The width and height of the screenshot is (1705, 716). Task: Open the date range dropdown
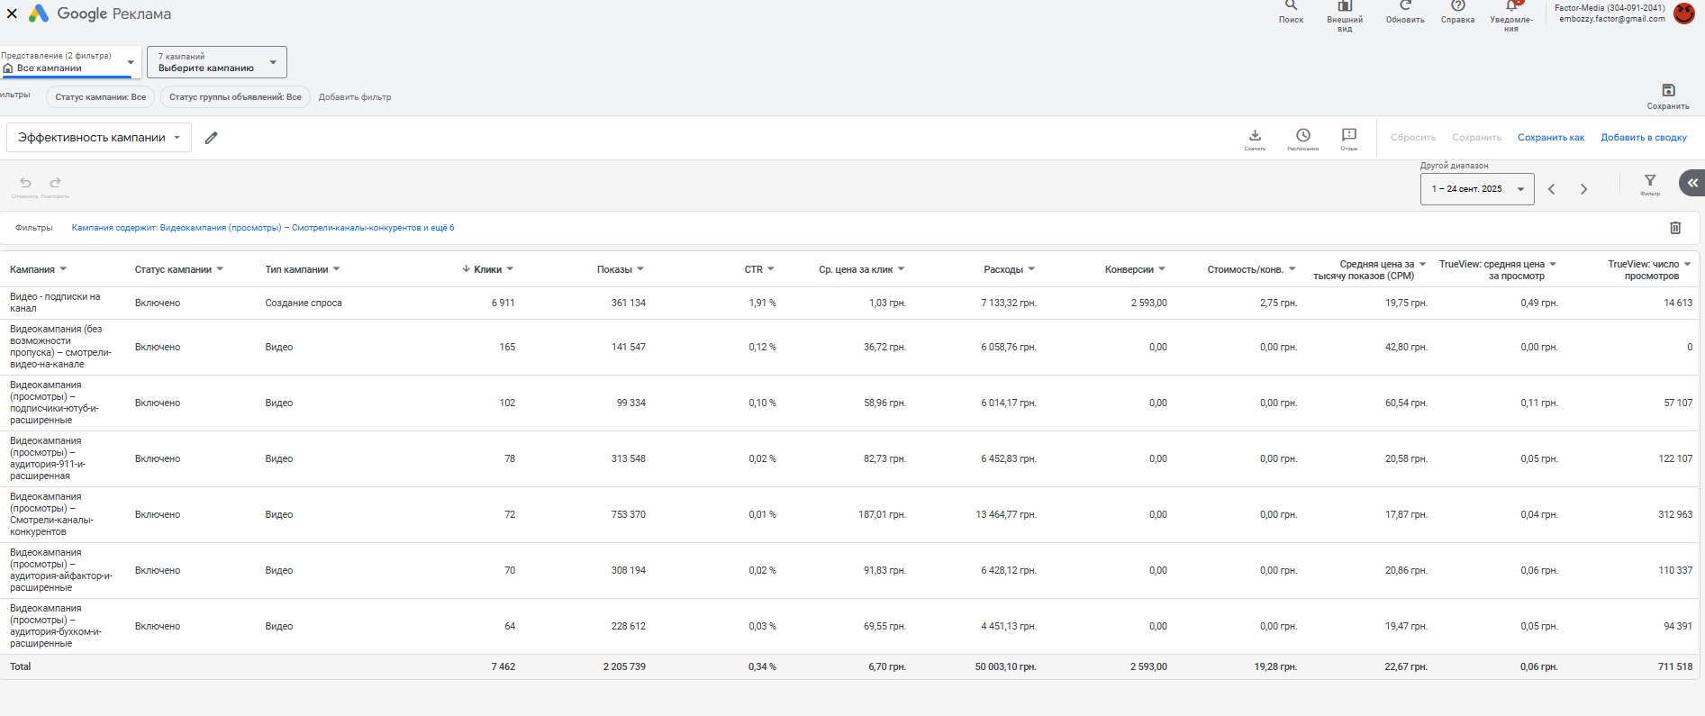click(1477, 189)
